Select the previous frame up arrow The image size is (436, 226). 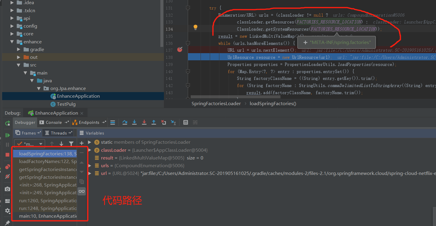click(52, 144)
